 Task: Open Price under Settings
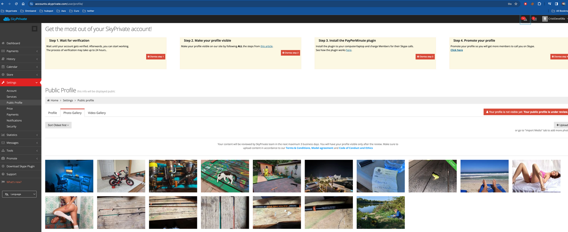(10, 109)
